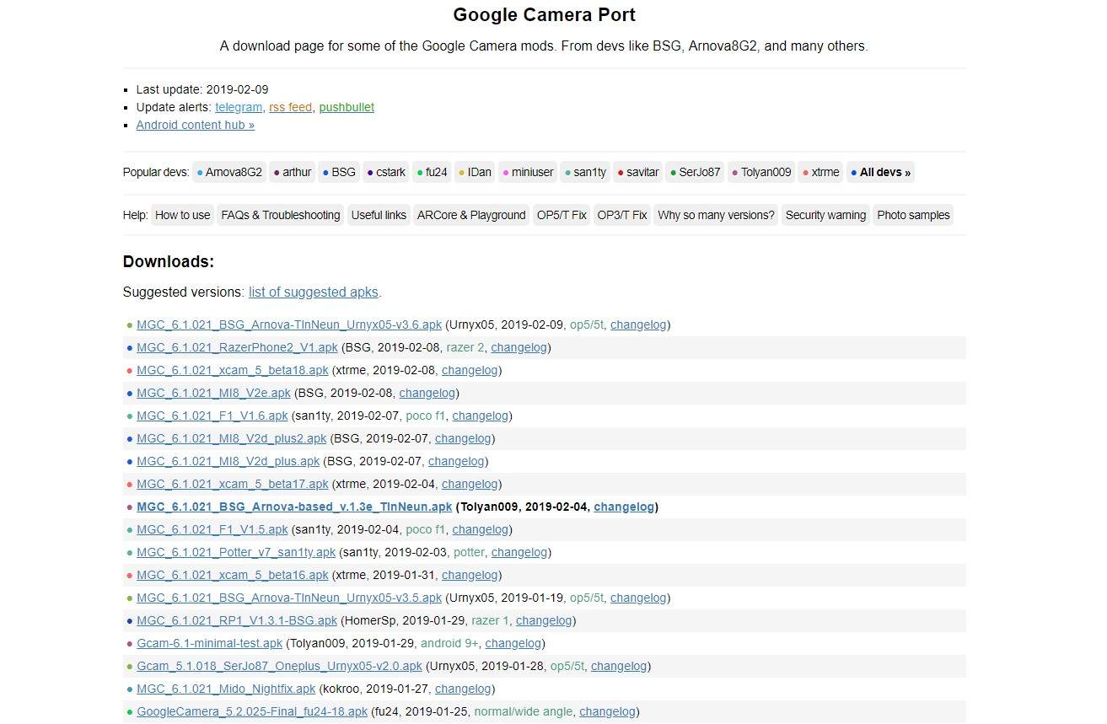View Photo samples page
The width and height of the screenshot is (1107, 724).
click(x=913, y=215)
